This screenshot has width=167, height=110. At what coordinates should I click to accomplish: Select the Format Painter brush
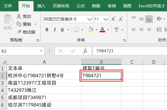pos(19,32)
